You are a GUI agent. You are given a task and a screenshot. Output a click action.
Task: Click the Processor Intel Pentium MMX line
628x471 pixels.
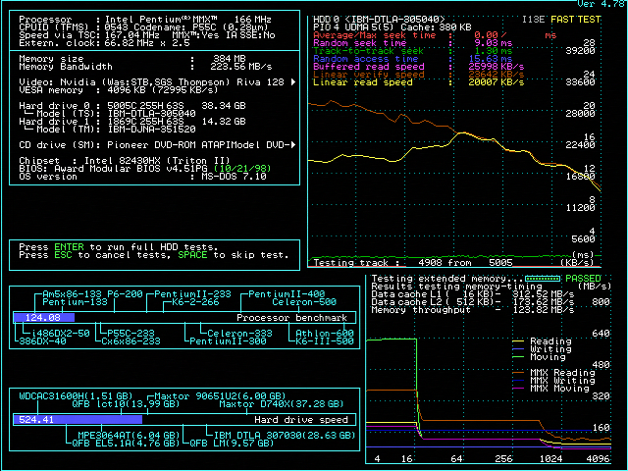tap(145, 20)
